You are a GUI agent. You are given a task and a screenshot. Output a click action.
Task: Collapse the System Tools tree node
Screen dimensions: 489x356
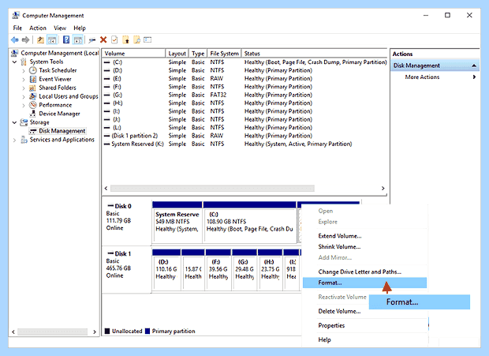[14, 62]
